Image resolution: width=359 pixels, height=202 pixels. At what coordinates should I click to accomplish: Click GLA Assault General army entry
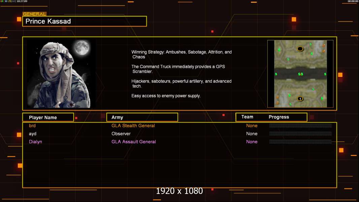(134, 142)
